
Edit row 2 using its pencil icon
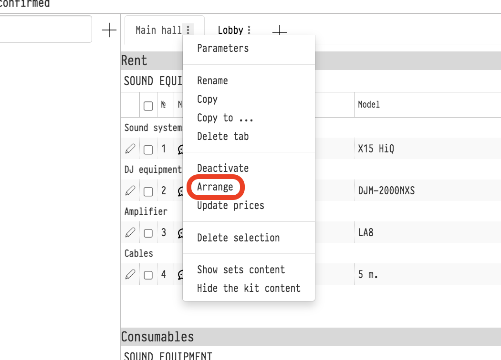[x=130, y=191]
